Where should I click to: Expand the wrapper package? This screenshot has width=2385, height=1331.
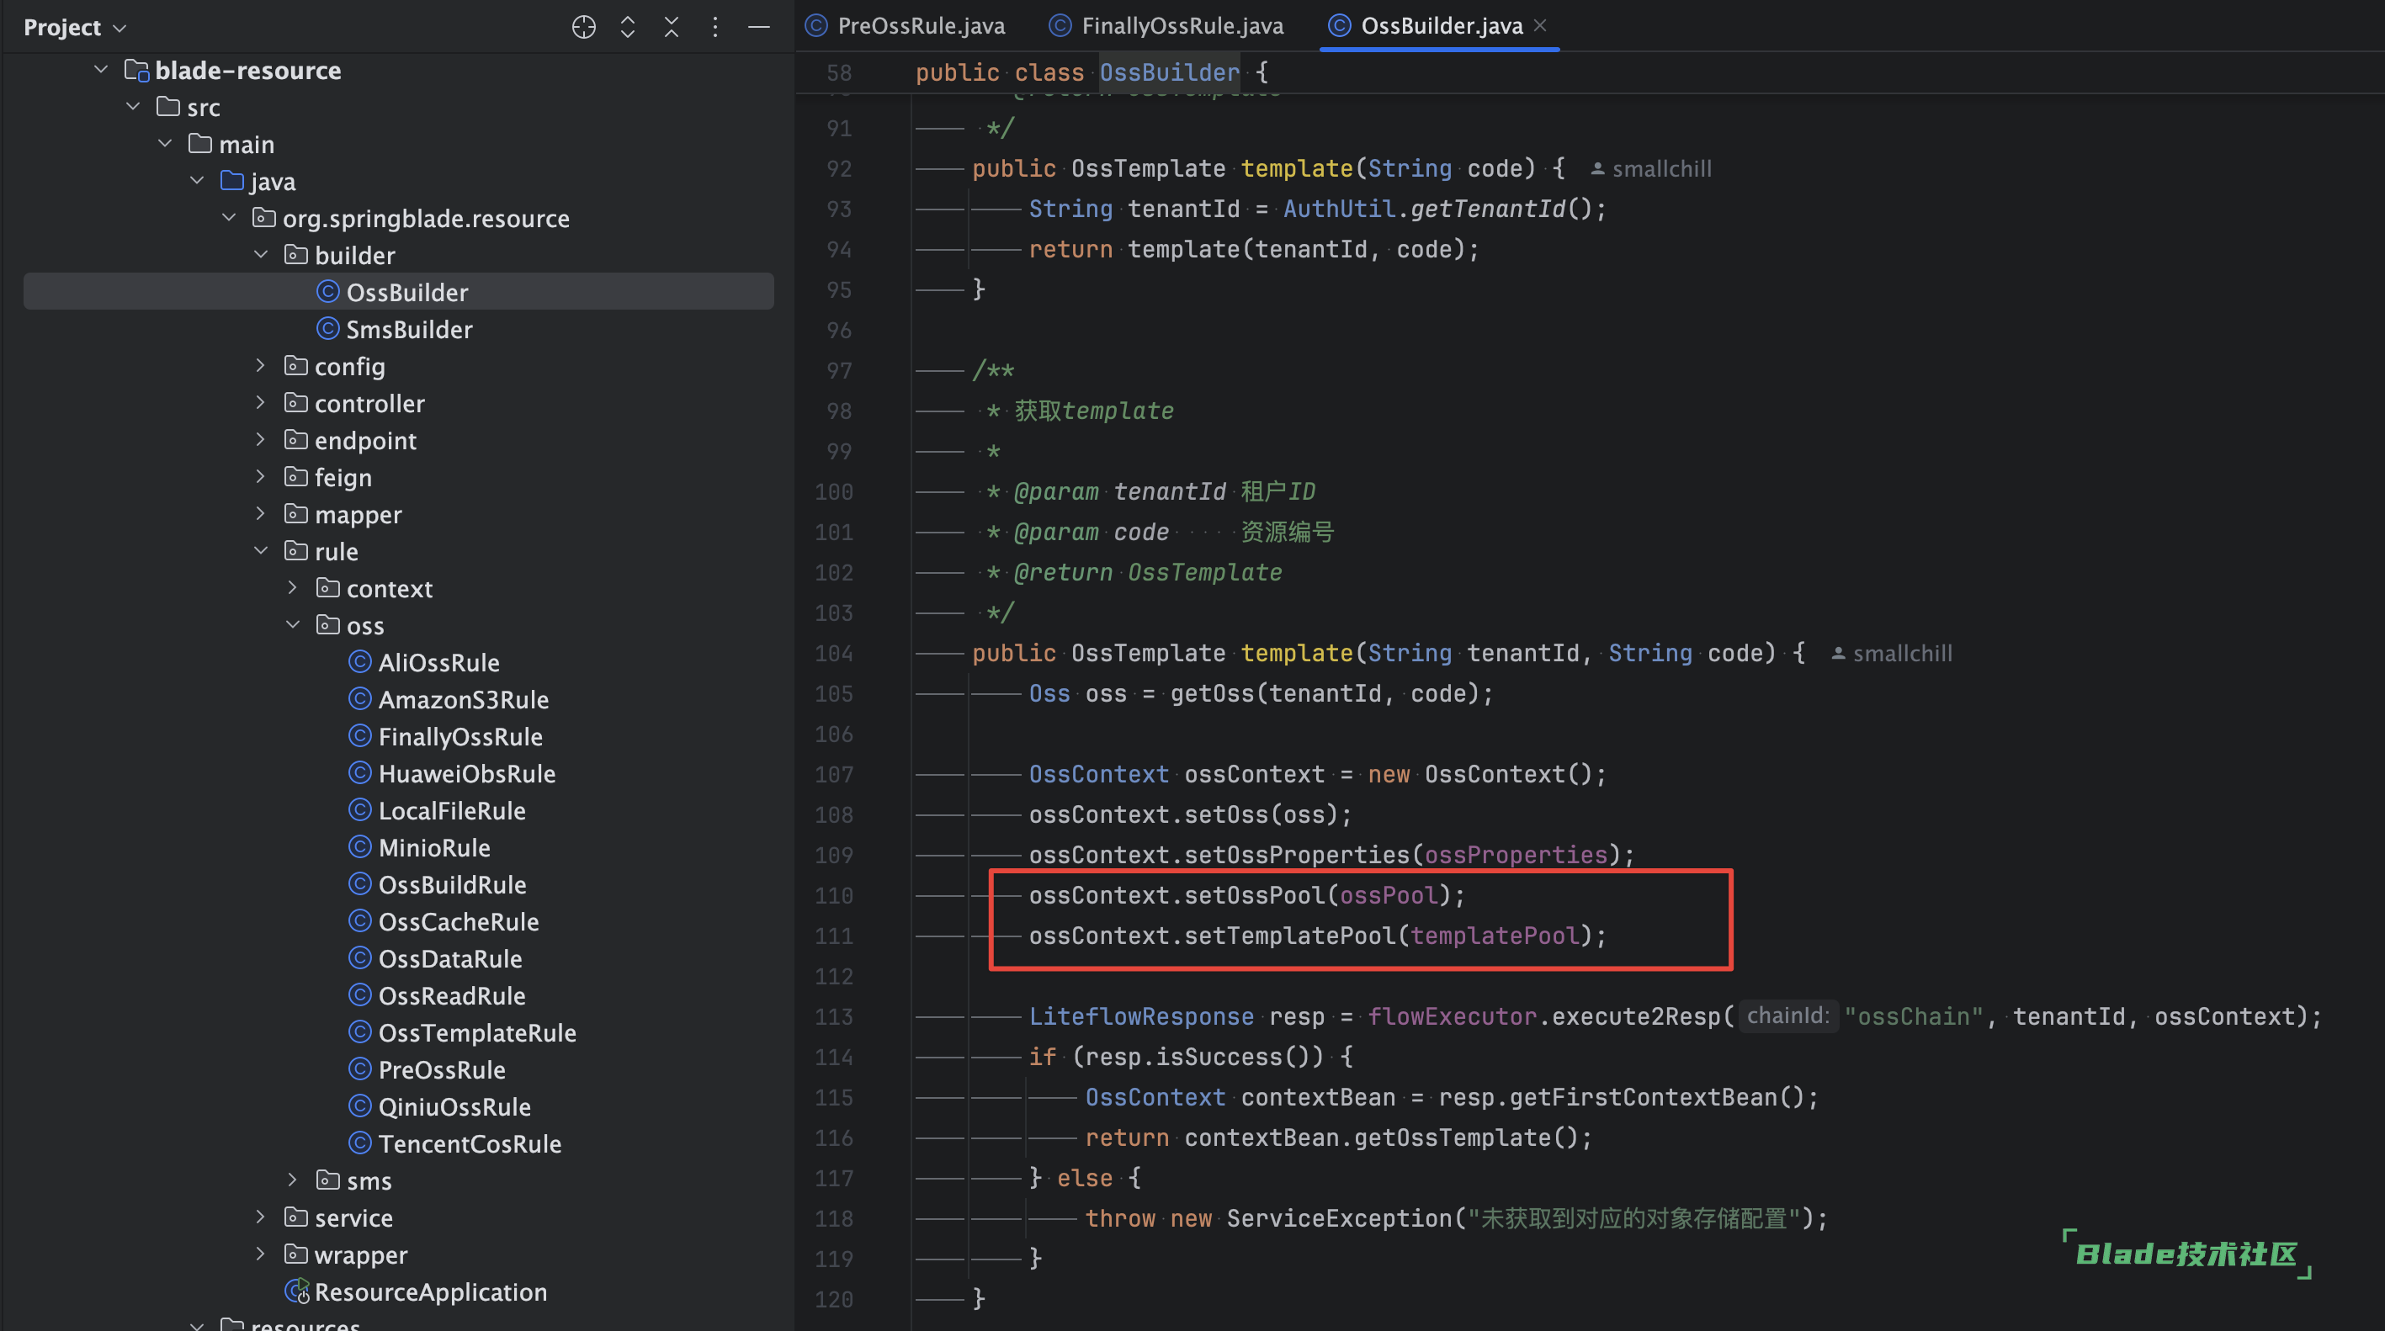tap(260, 1254)
